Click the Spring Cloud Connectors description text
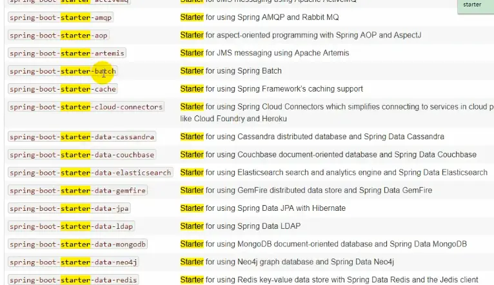This screenshot has height=285, width=494. 337,107
